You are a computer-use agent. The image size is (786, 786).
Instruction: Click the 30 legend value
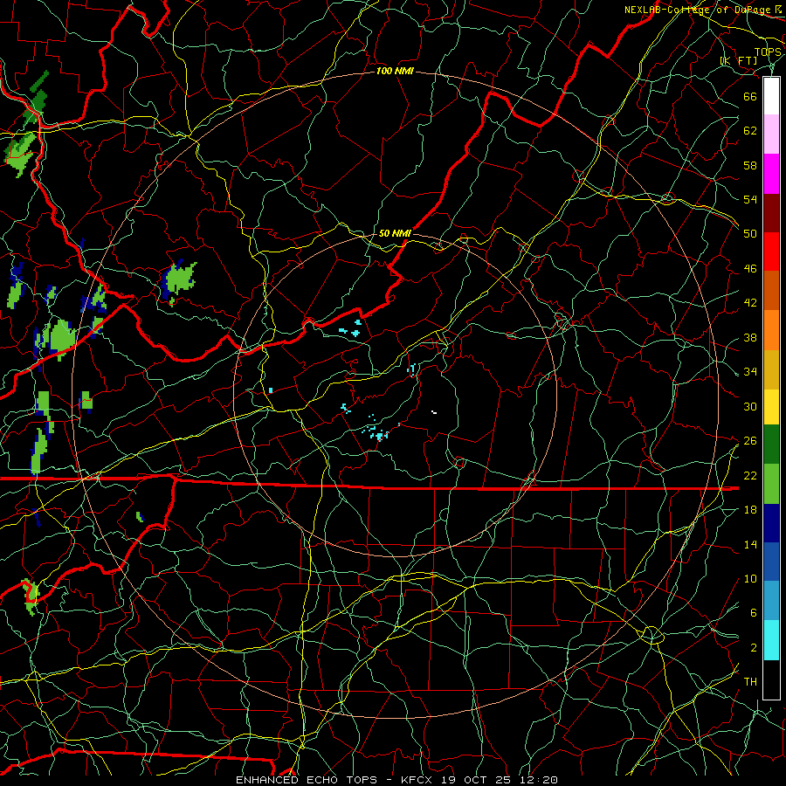[750, 406]
